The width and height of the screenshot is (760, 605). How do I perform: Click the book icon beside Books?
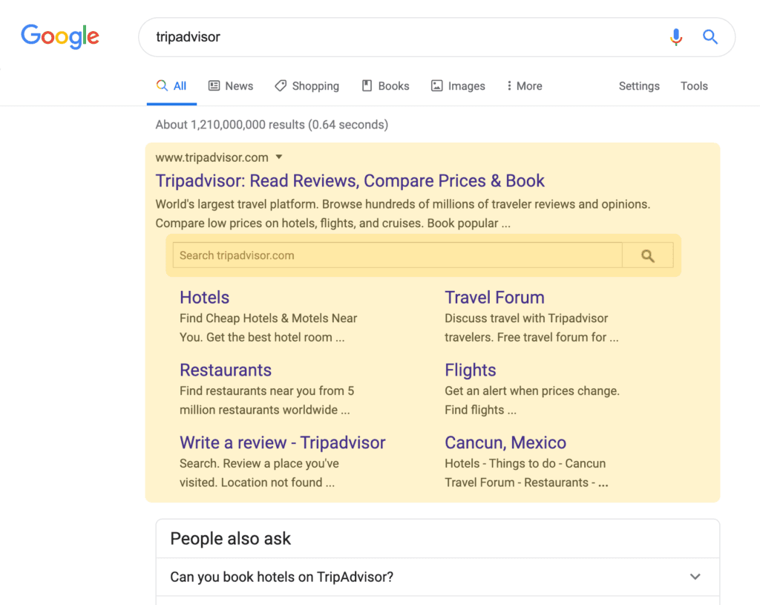(x=367, y=86)
